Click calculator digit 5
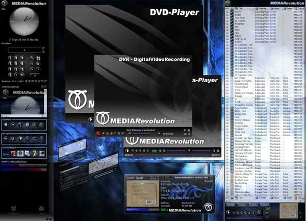 (16, 64)
